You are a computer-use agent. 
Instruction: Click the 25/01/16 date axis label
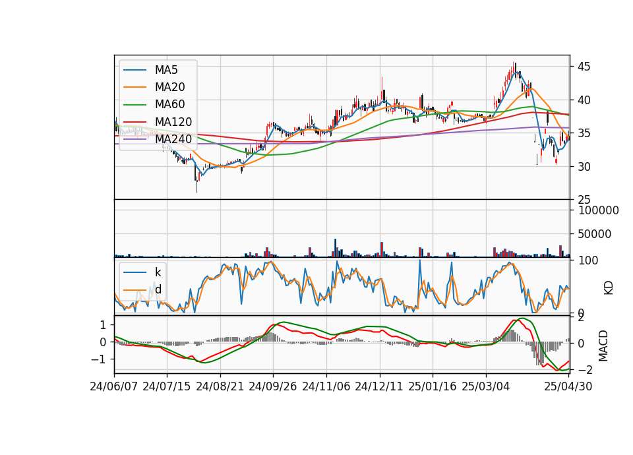coord(433,386)
